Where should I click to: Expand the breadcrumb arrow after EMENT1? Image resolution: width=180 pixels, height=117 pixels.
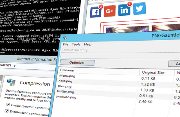click(15, 66)
